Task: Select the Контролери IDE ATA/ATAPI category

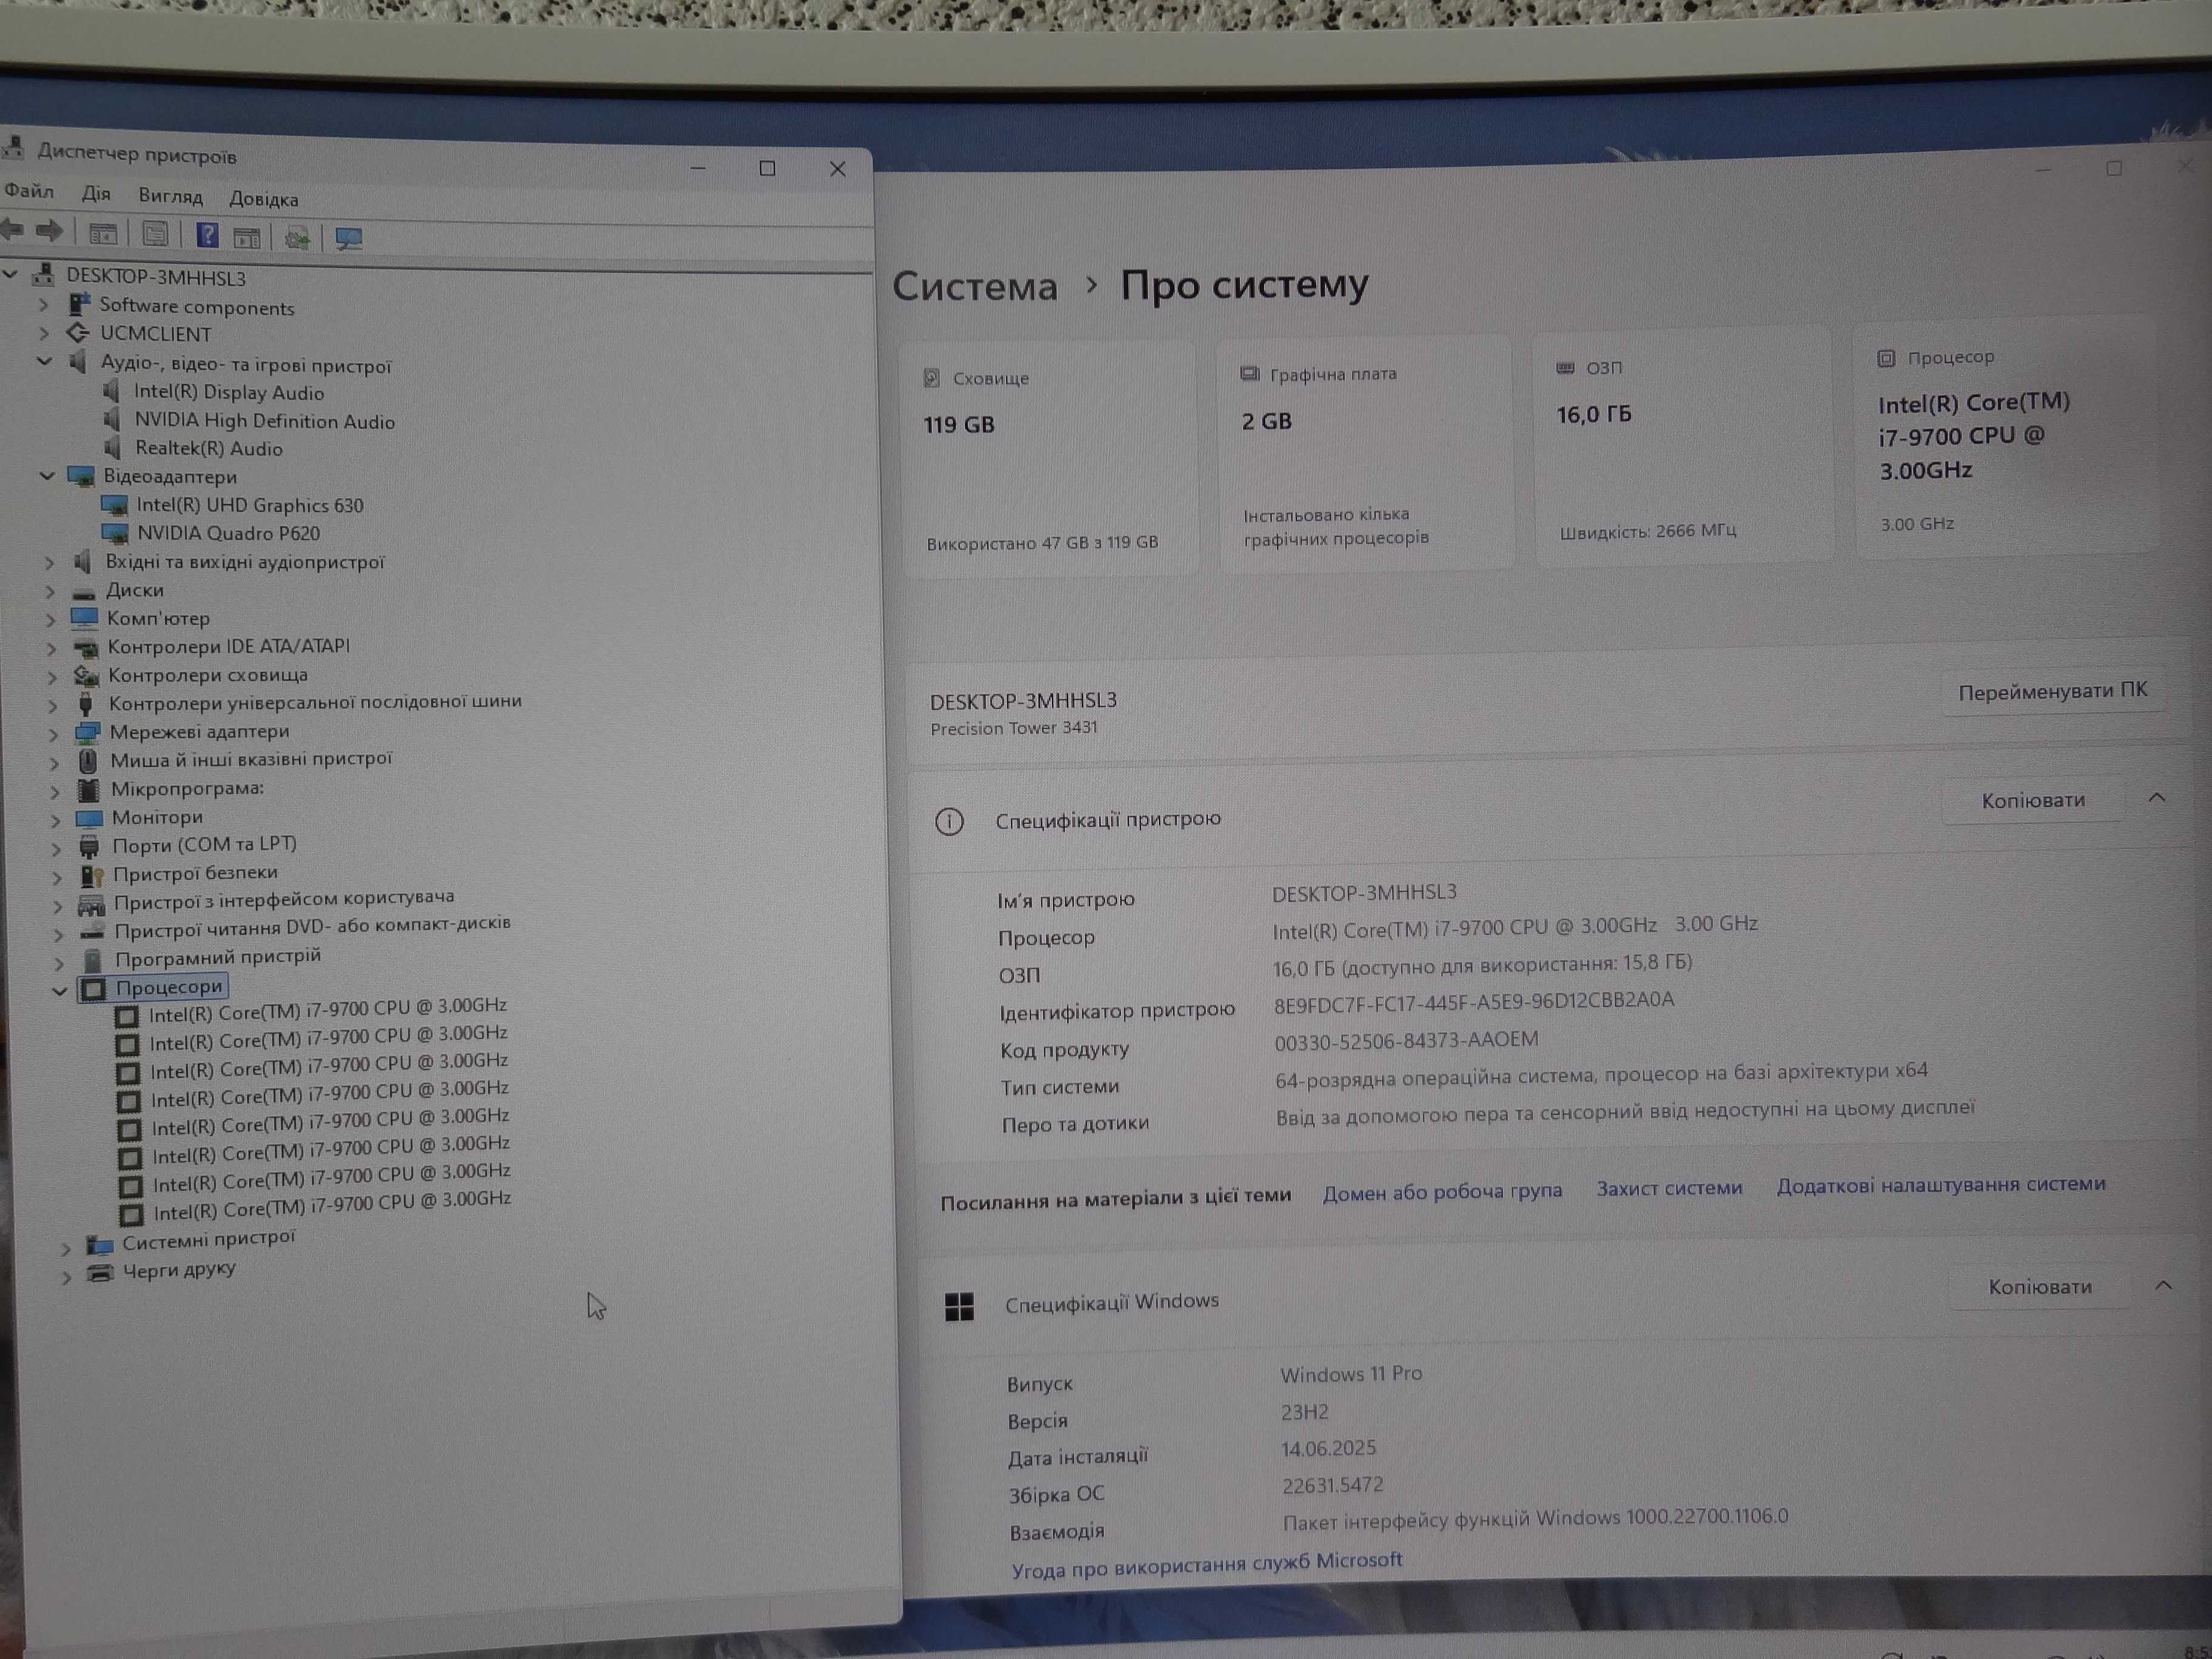Action: point(229,646)
